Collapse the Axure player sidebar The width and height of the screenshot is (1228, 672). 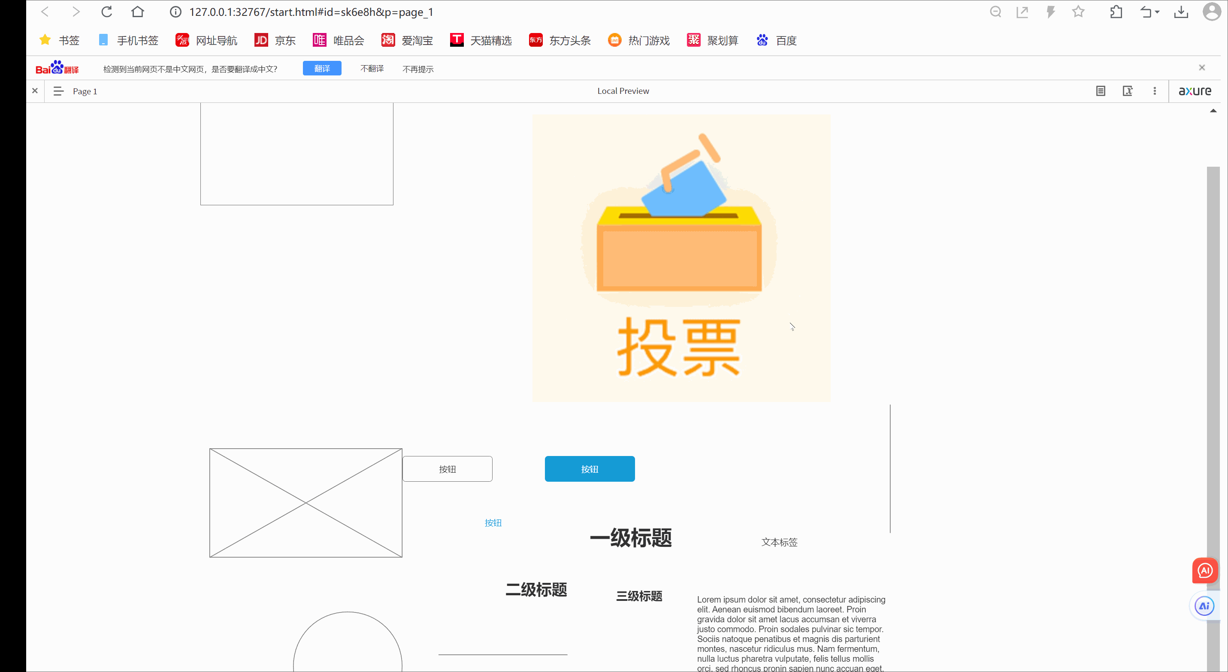click(x=35, y=90)
